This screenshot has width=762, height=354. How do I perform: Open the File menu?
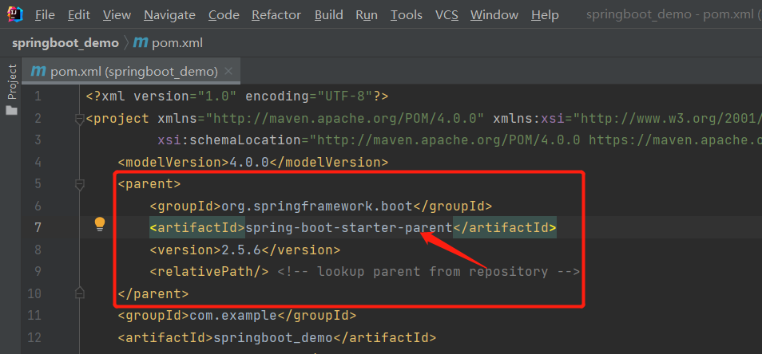45,15
